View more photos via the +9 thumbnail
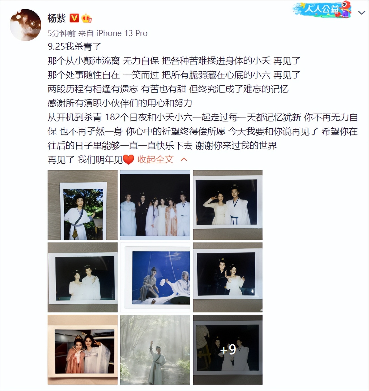Viewport: 369px width, 391px height. tap(228, 350)
